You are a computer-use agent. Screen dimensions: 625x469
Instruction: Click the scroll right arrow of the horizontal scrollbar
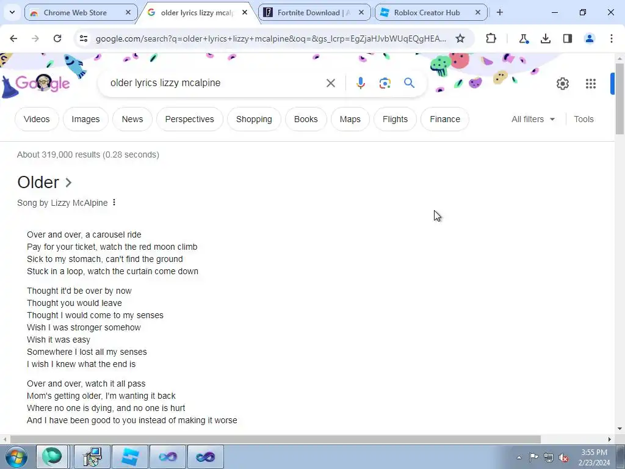pyautogui.click(x=610, y=439)
